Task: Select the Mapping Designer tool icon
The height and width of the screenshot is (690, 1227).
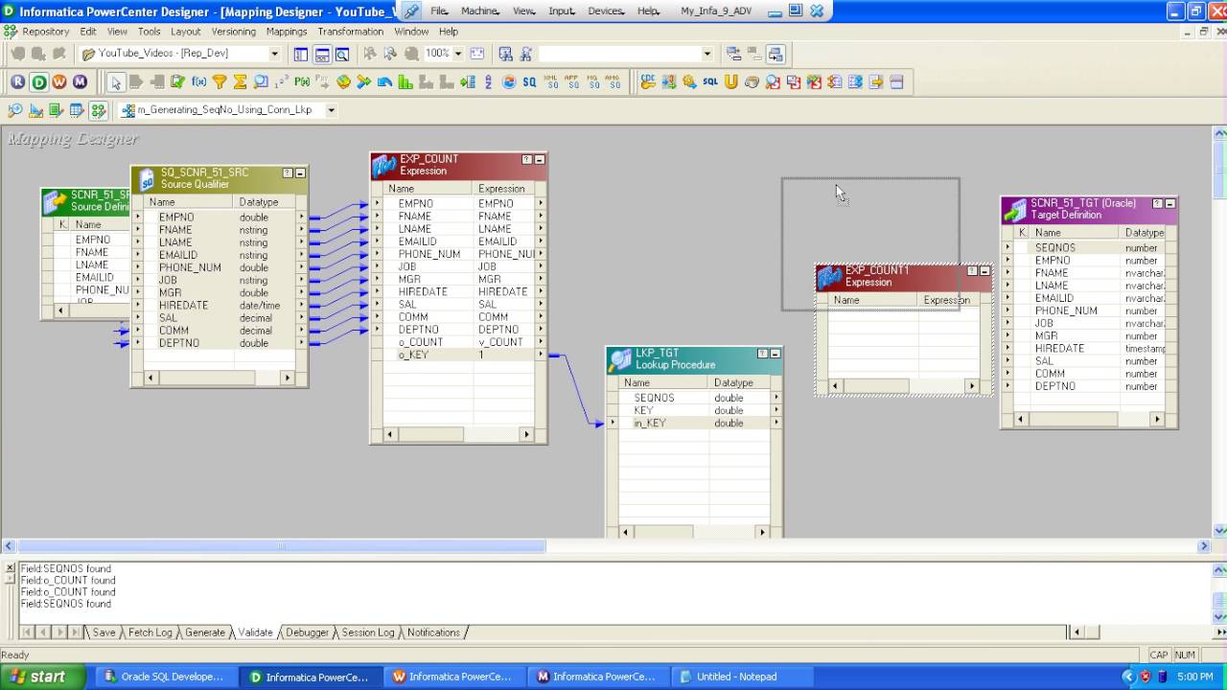Action: pos(98,110)
